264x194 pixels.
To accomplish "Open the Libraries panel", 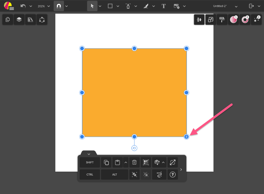I will coord(31,20).
